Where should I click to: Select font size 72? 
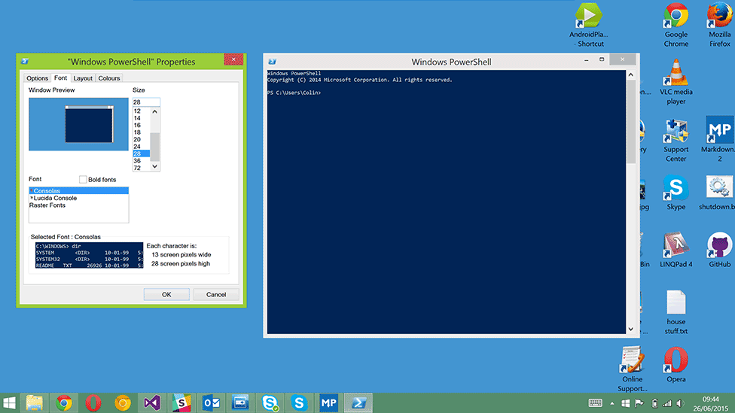click(x=141, y=168)
